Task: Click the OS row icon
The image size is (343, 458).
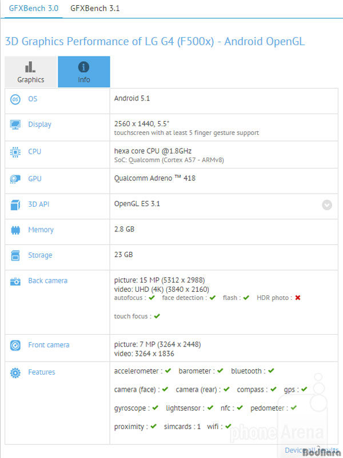Action: click(x=15, y=99)
